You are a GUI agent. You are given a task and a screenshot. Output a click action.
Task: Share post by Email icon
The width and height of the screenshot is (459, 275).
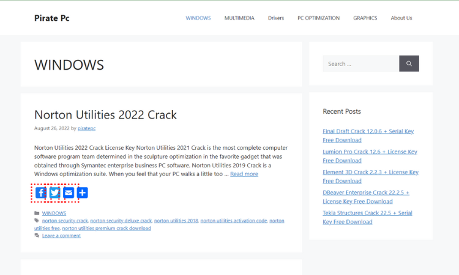point(69,193)
